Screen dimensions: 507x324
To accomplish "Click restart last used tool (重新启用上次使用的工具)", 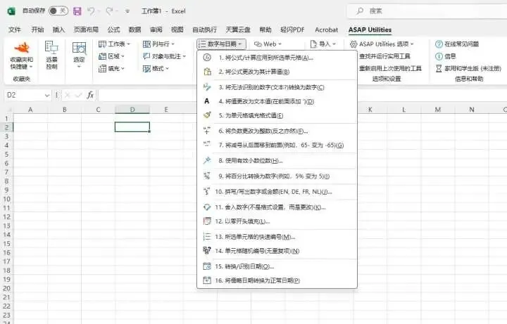I will tap(390, 68).
